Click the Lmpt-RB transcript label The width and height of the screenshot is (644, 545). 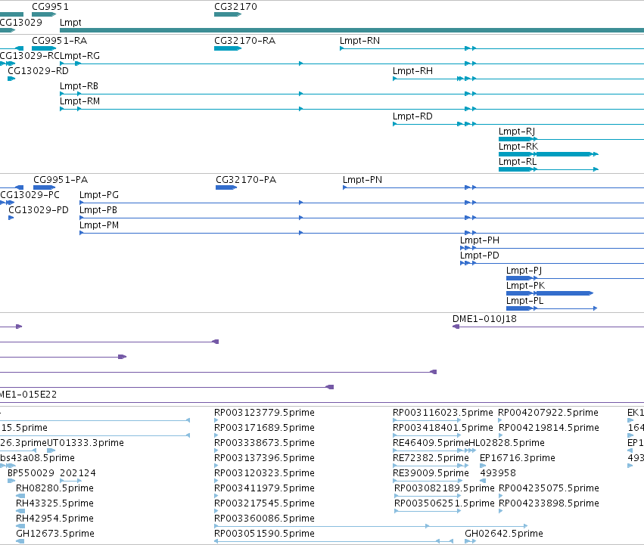point(79,86)
